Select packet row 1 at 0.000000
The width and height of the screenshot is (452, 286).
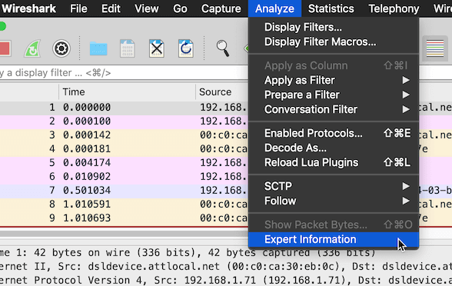tap(124, 108)
